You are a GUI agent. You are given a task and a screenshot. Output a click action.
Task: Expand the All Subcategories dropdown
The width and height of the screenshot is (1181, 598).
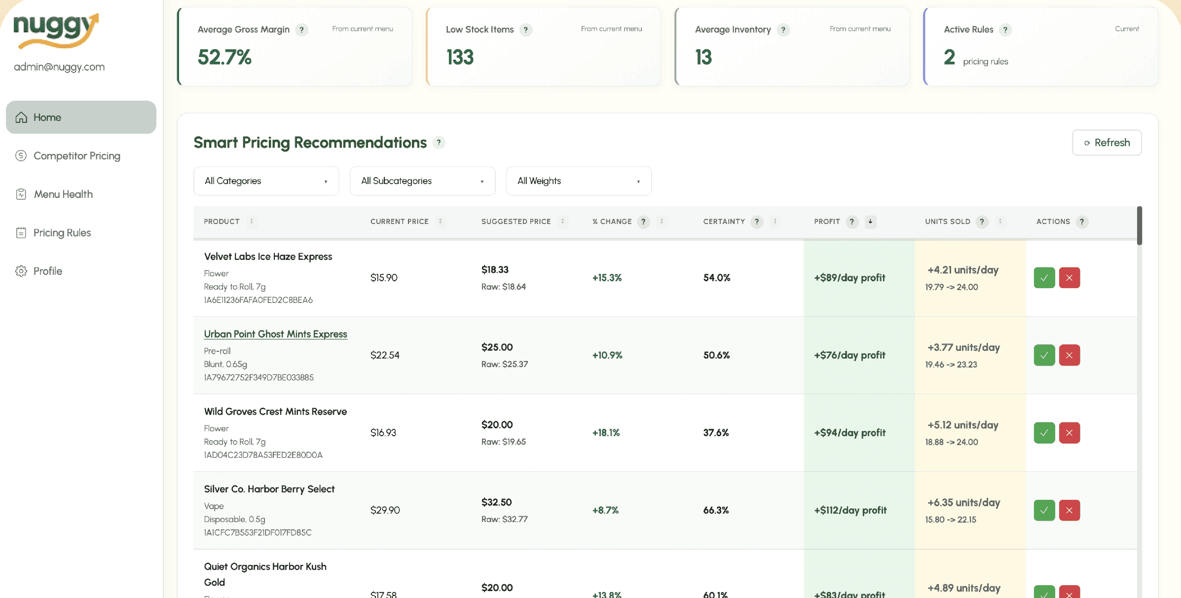[422, 181]
